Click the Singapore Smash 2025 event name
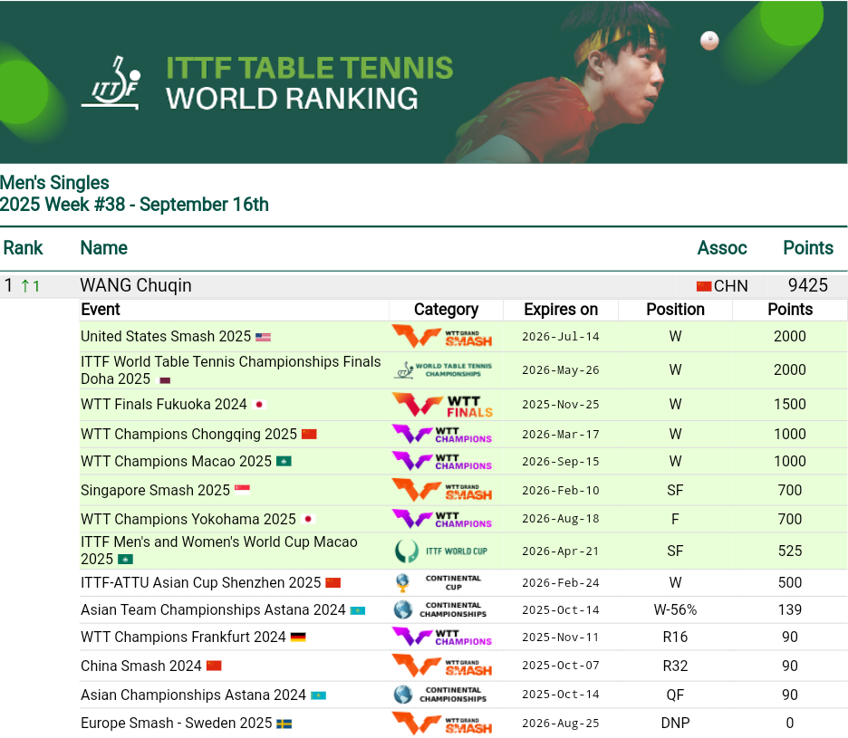Screen dimensions: 848x738 [155, 491]
